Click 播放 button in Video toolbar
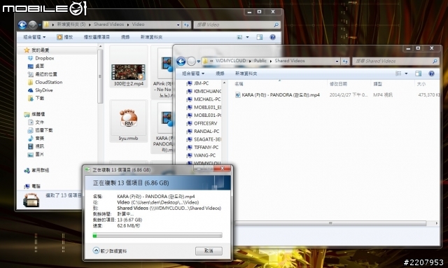 coord(65,37)
